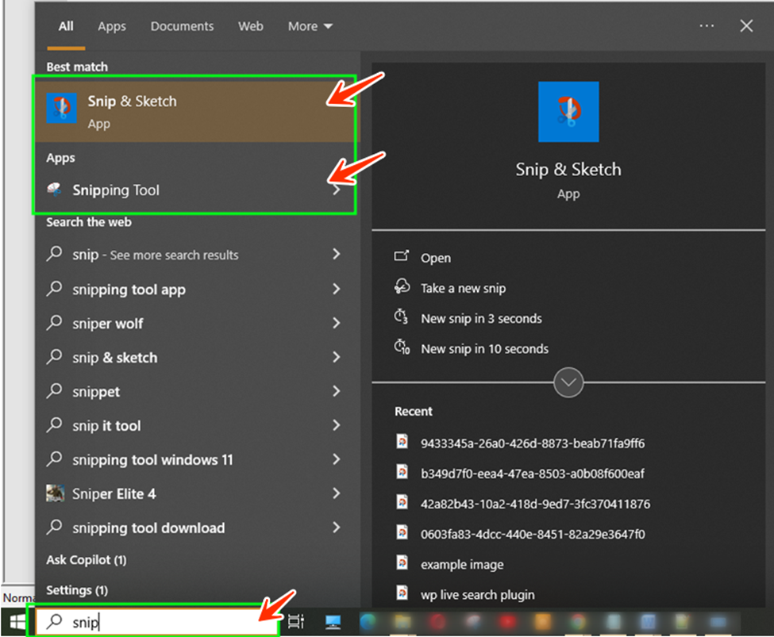
Task: Open Task View from the taskbar
Action: coord(295,622)
